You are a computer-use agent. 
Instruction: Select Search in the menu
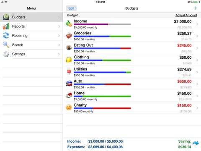click(x=31, y=45)
